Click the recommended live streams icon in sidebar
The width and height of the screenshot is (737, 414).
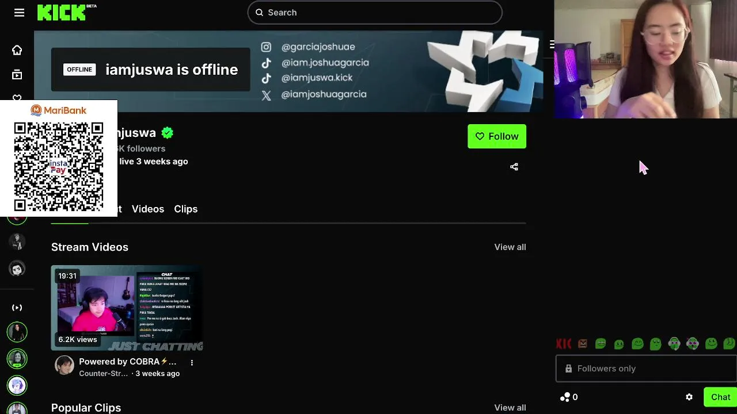(x=17, y=308)
